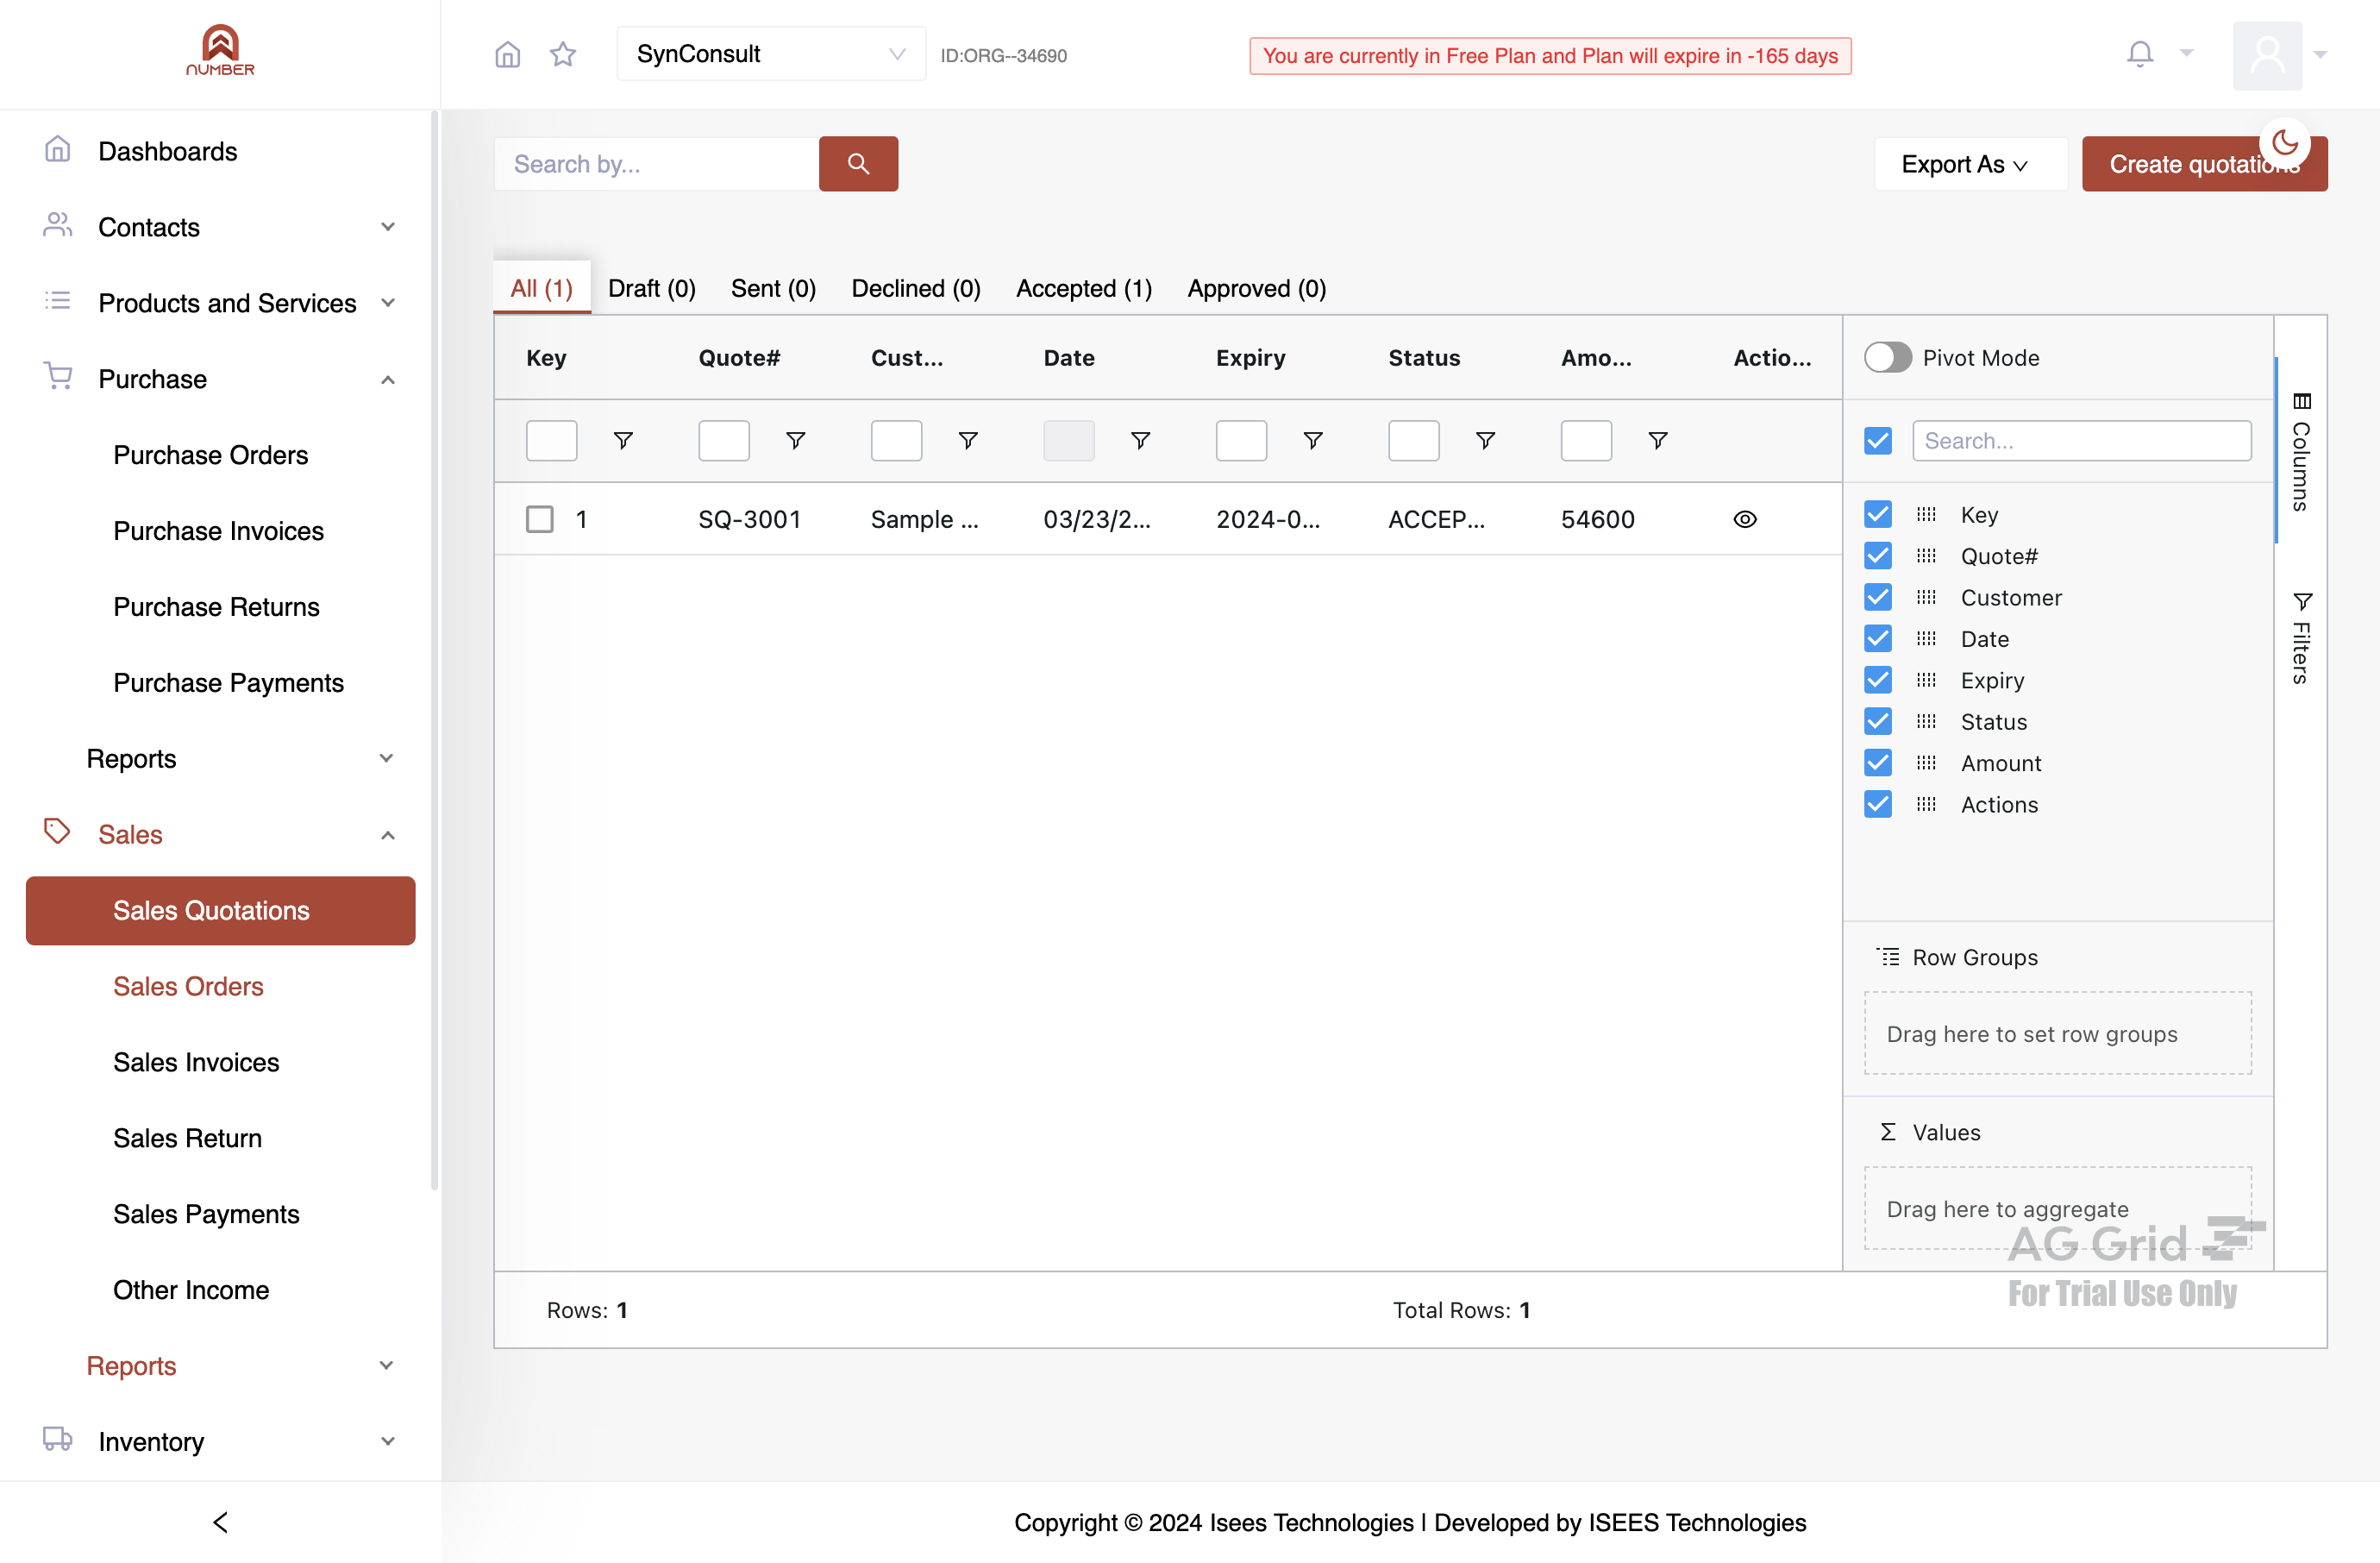Collapse the Purchase menu
2380x1563 pixels.
[x=220, y=379]
